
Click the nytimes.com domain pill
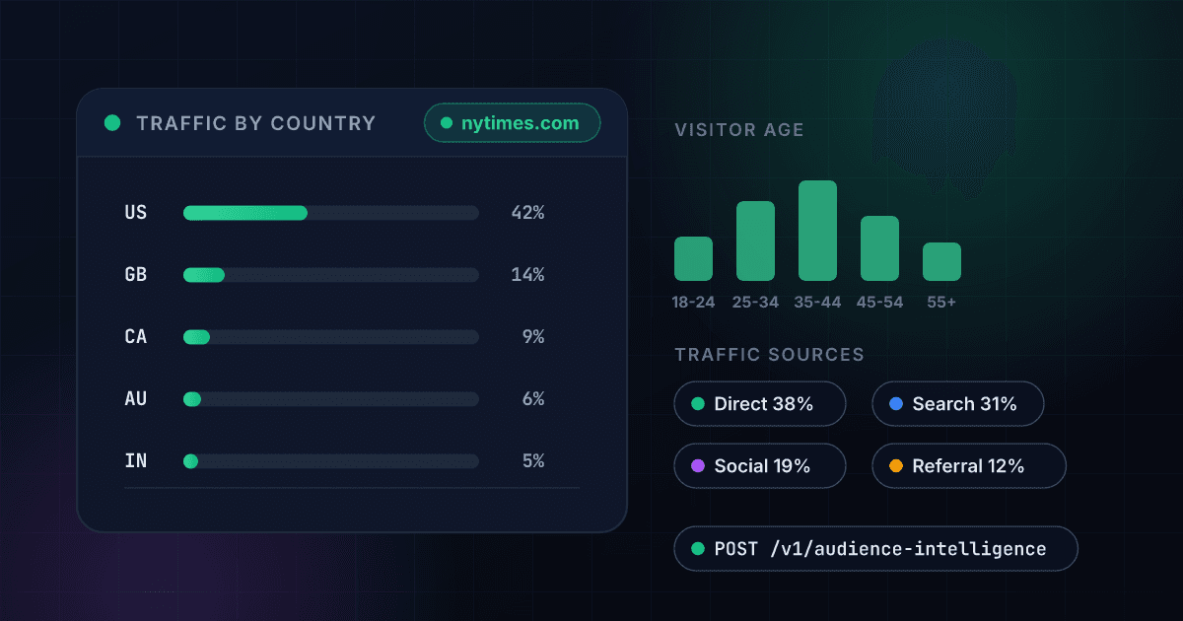512,123
